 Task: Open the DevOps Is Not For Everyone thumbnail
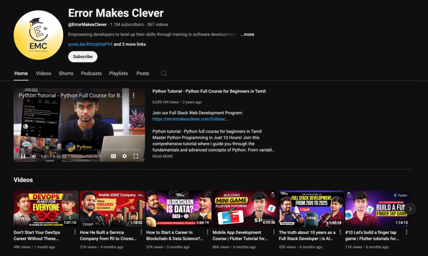(x=46, y=208)
